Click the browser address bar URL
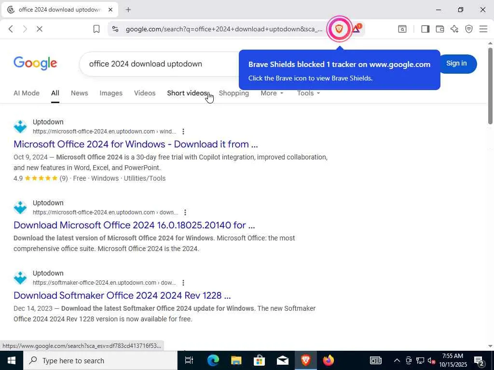This screenshot has width=494, height=370. pos(224,29)
